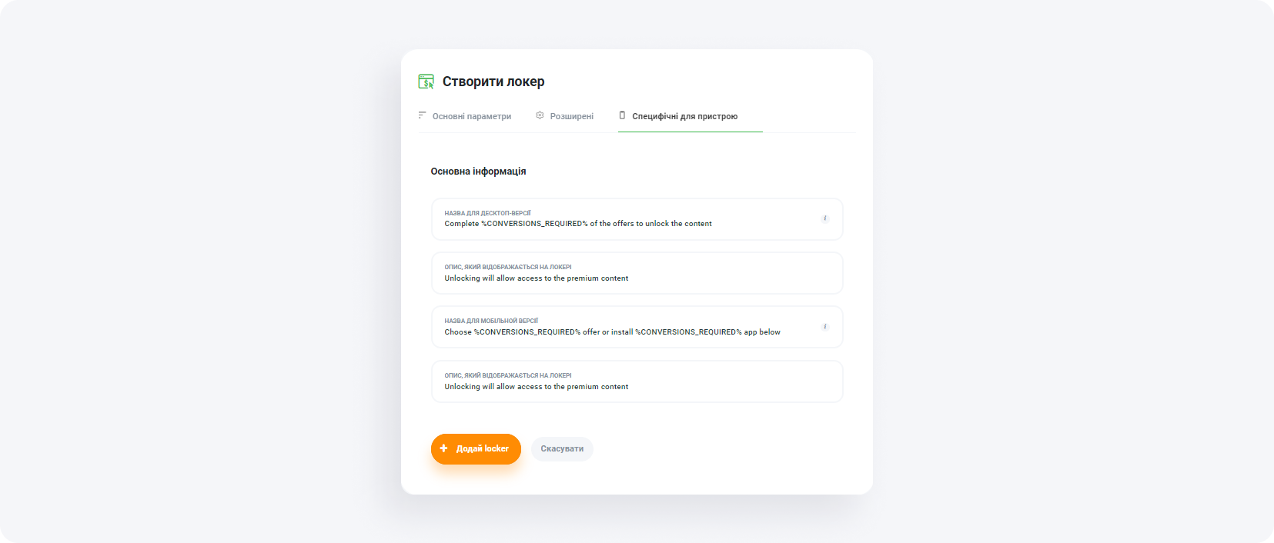Click the phone icon on Специфічні для пристрою tab
The image size is (1274, 543).
tap(620, 115)
